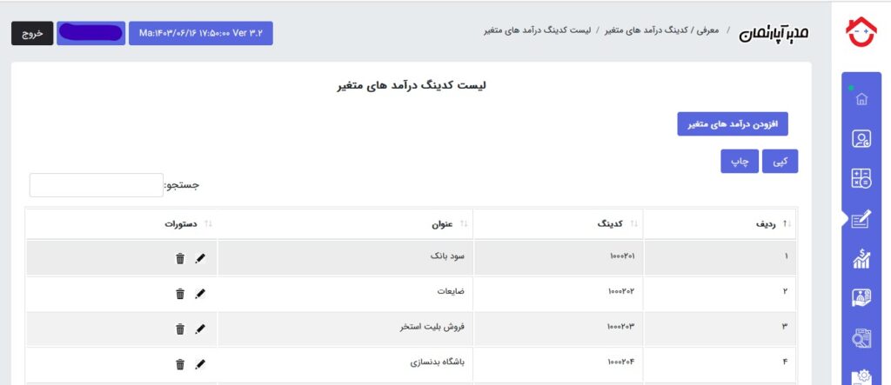Delete the باشگاه بدنسازی row
This screenshot has height=385, width=891.
pos(180,364)
